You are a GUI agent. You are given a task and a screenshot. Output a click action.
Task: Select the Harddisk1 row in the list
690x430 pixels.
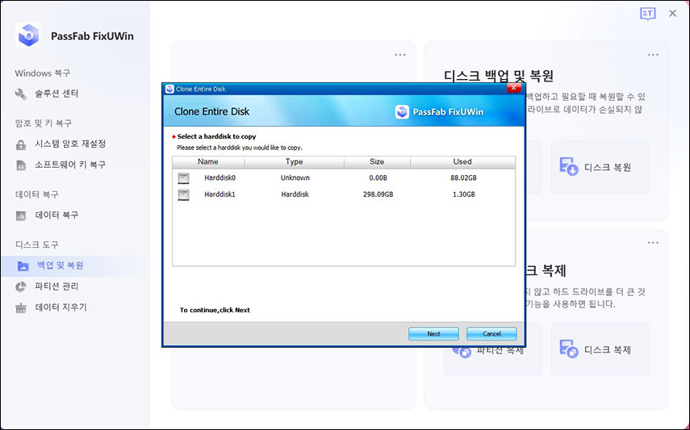343,194
